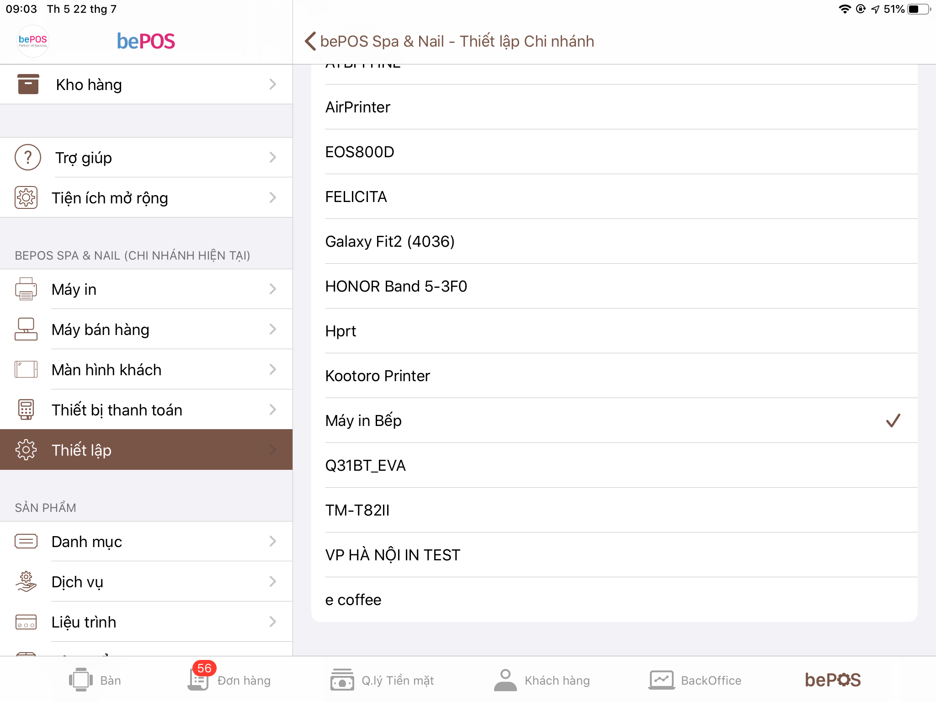Image resolution: width=936 pixels, height=702 pixels.
Task: Tap the Liệu trình card icon
Action: (x=26, y=622)
